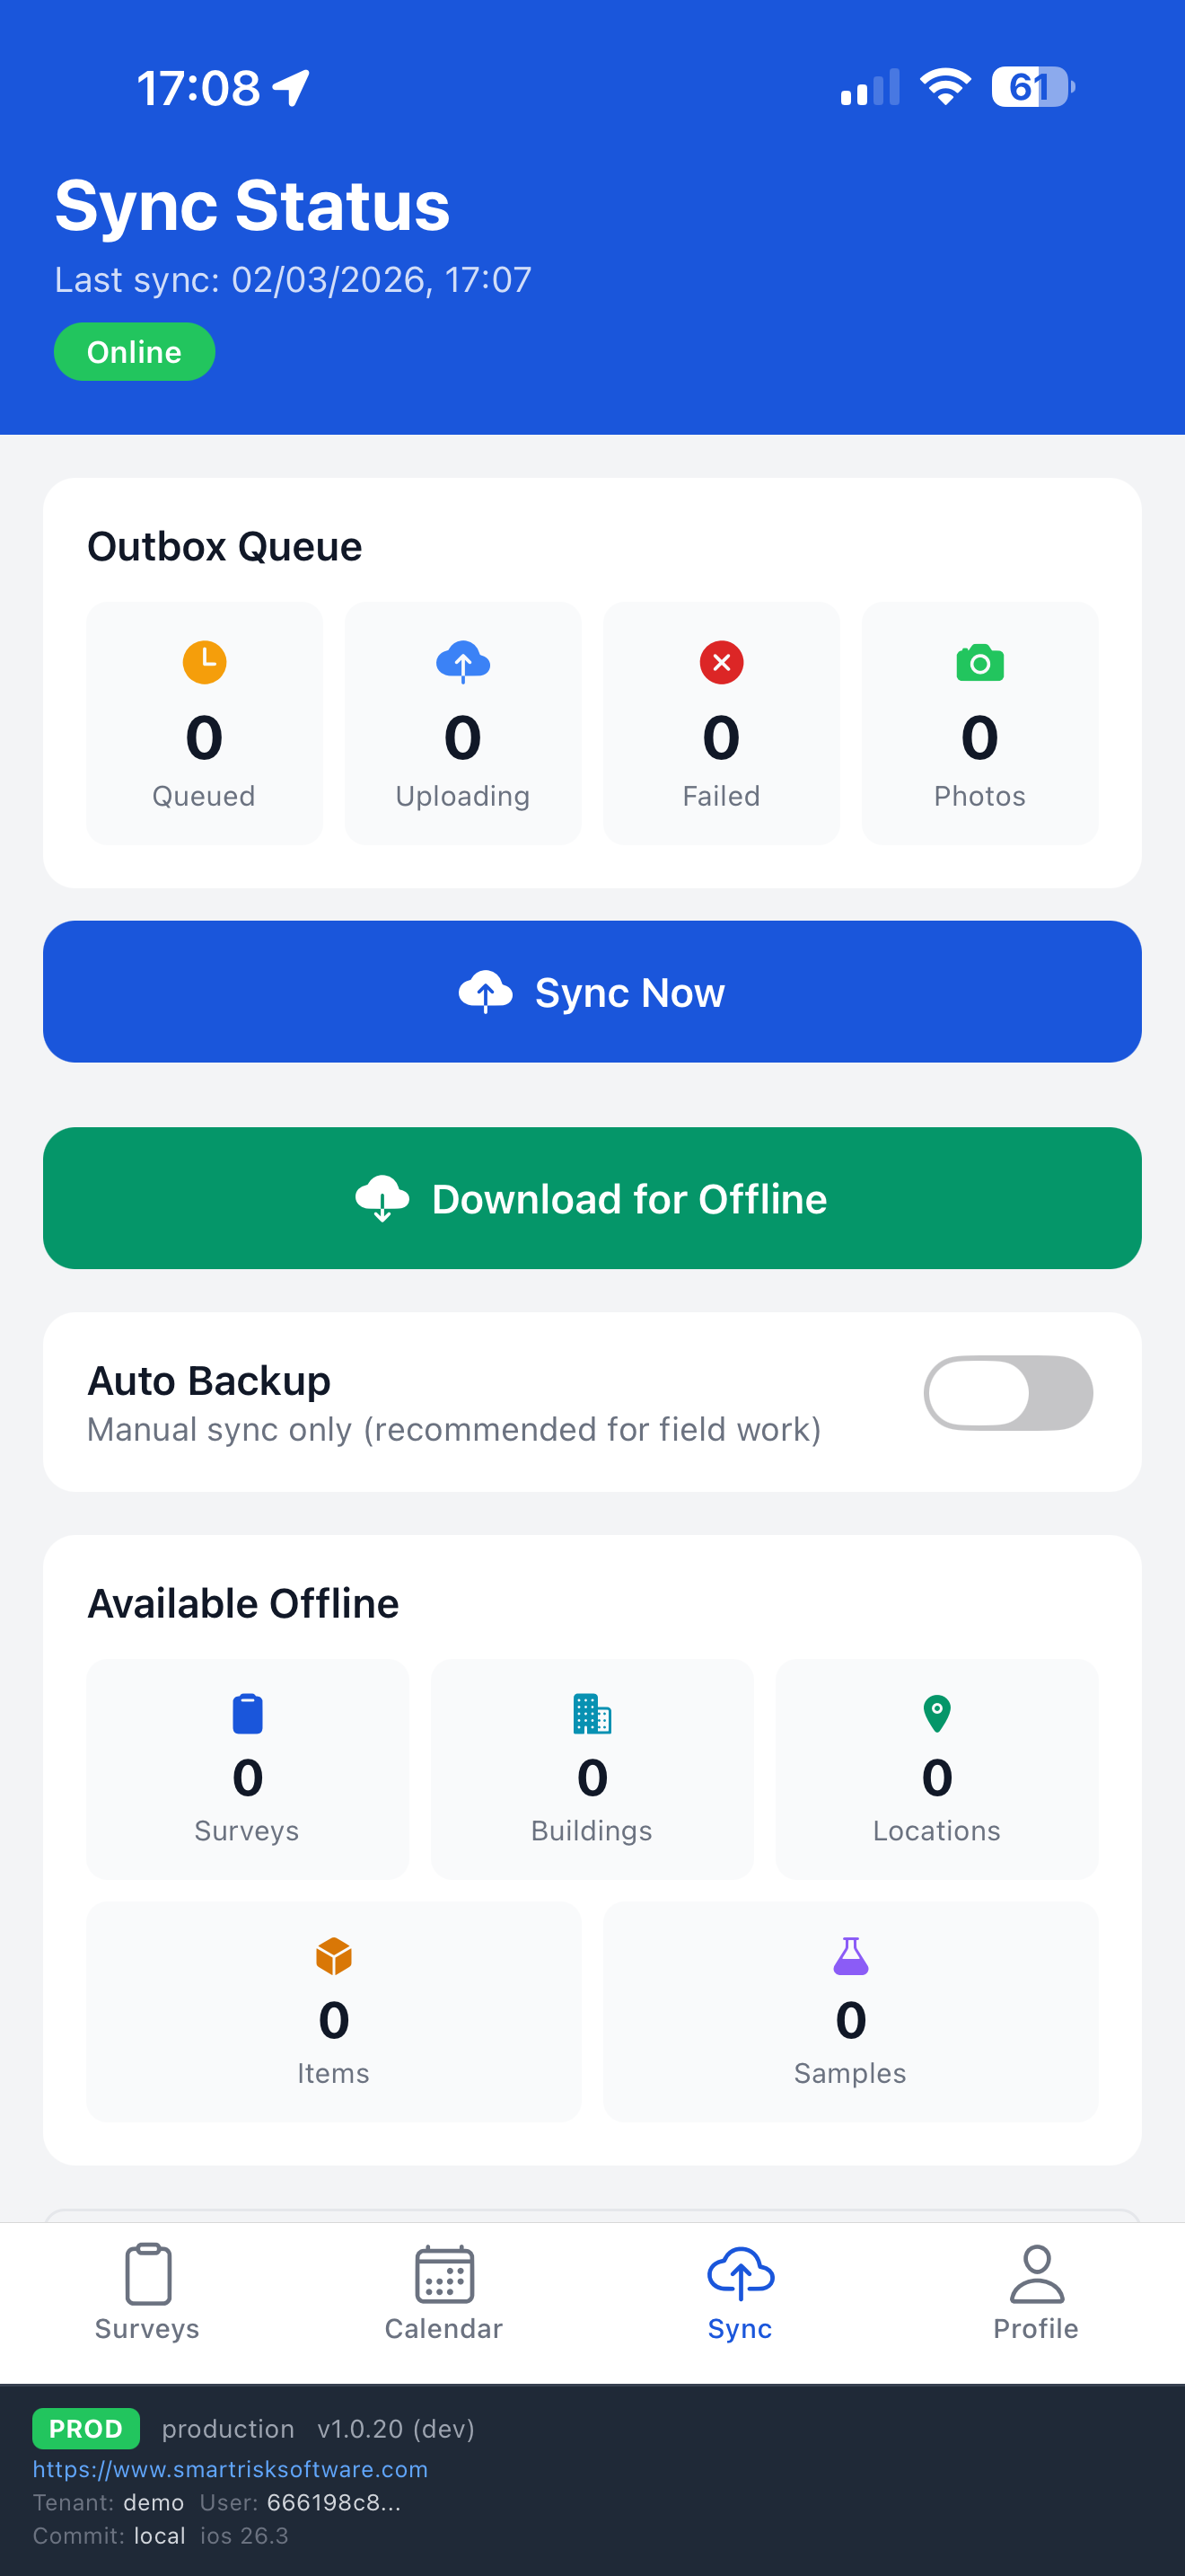Tap the 17:08 clock in status bar
1185x2576 pixels.
(x=197, y=88)
